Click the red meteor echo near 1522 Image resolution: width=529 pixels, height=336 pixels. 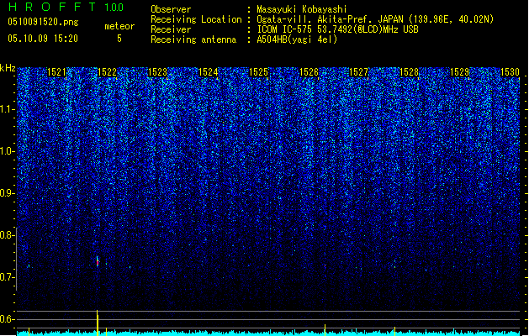(x=98, y=262)
